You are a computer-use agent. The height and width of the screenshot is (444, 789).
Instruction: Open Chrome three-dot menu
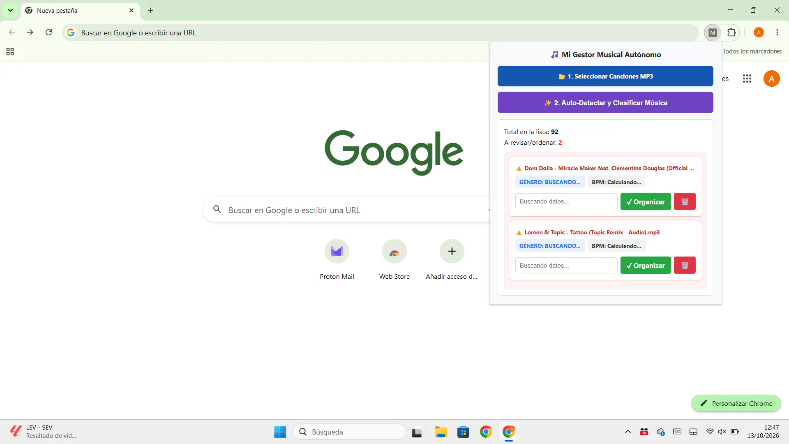(x=777, y=32)
